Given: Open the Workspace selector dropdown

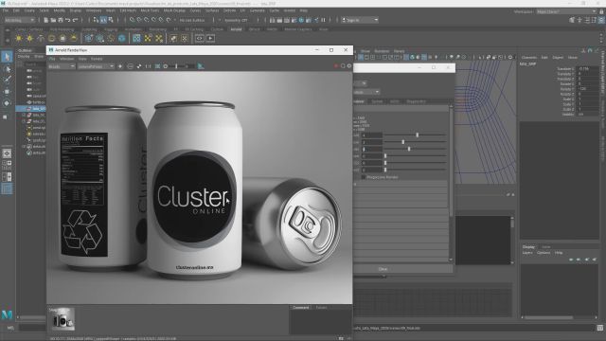Looking at the screenshot, I should click(566, 11).
